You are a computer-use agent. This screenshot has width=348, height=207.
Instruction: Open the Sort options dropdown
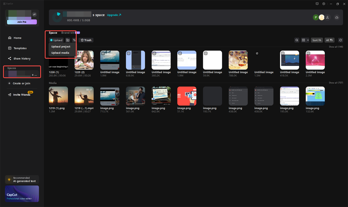317,40
